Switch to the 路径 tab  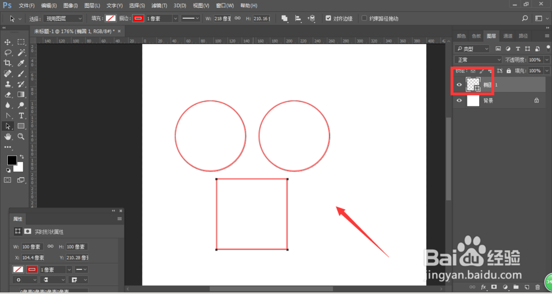click(x=523, y=36)
